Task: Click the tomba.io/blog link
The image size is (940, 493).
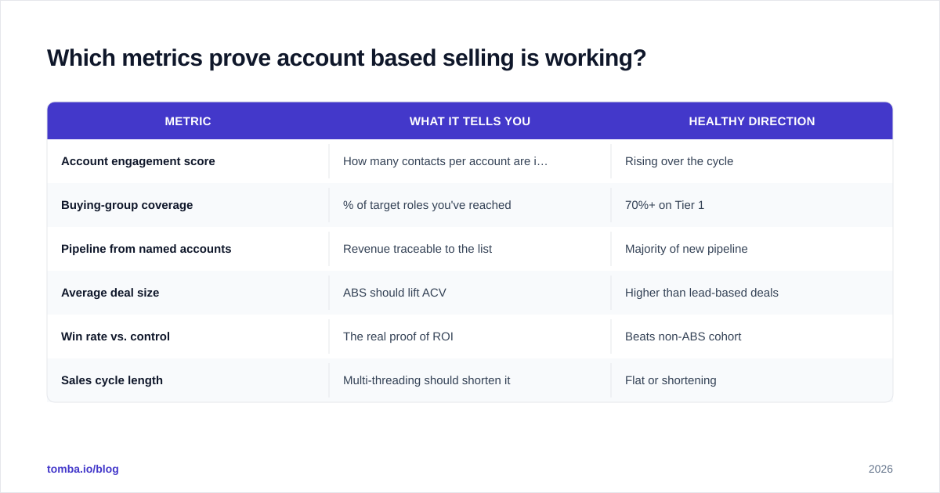Action: (83, 469)
